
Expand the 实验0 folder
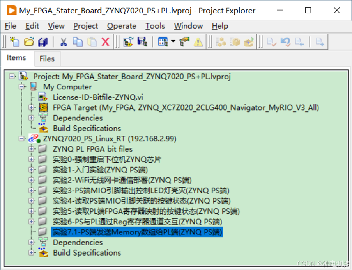32,159
